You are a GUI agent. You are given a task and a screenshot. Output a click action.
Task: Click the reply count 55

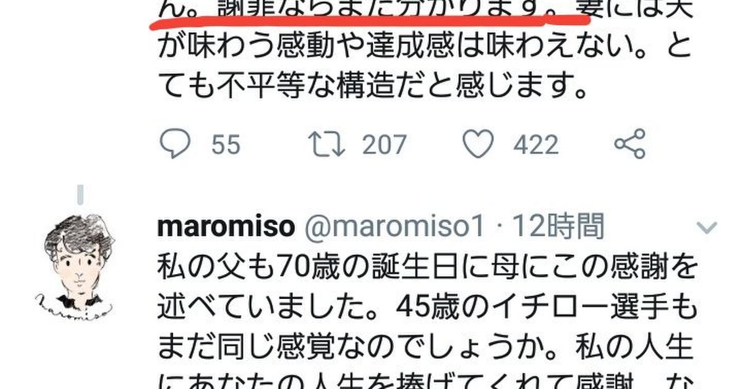(225, 145)
